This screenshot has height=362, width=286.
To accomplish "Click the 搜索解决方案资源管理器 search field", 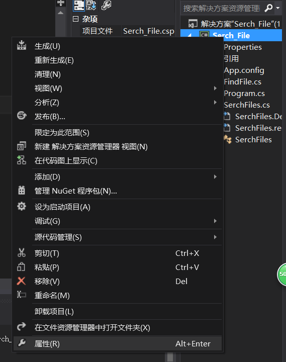I will click(x=222, y=9).
